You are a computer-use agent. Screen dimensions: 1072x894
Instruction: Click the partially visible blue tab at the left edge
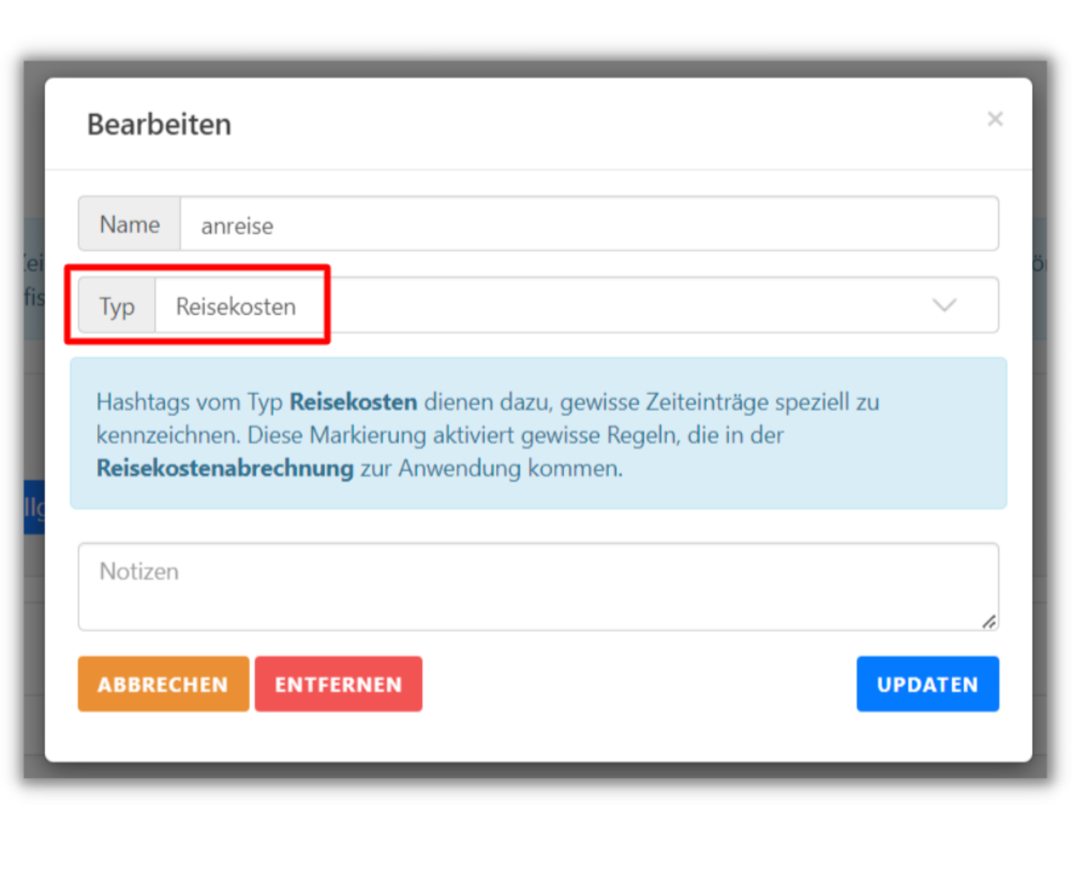pos(32,506)
